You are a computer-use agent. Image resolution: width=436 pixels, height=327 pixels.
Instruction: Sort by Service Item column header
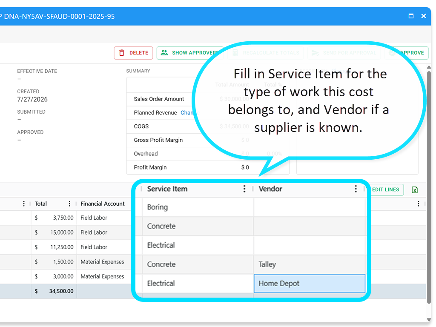coord(167,189)
